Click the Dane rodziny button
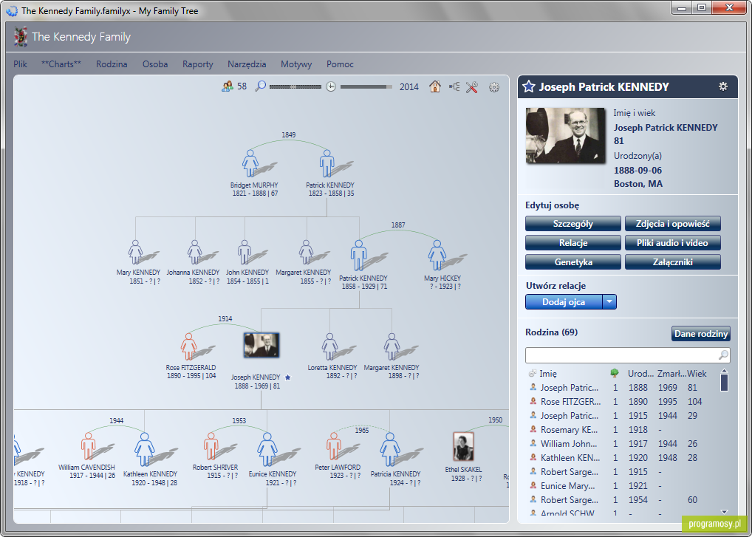Screen dimensions: 752x537 [701, 333]
